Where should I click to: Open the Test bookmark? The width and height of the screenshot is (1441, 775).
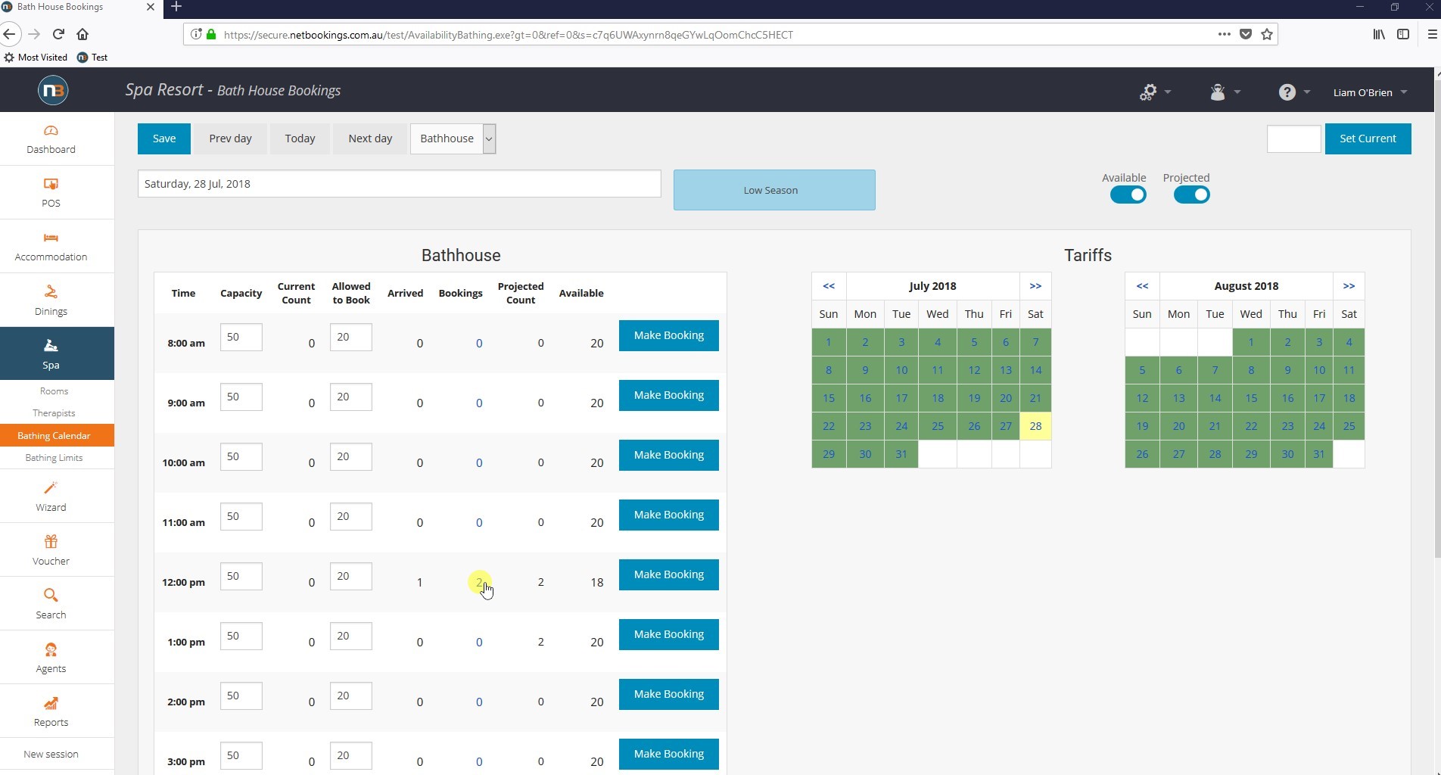pyautogui.click(x=93, y=58)
